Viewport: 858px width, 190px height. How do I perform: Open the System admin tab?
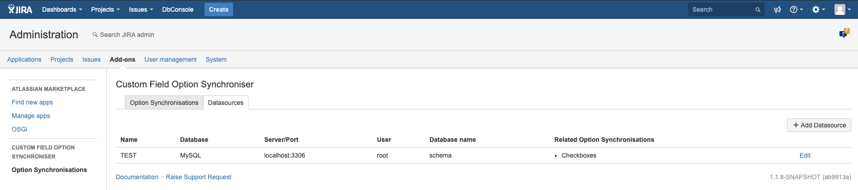point(216,59)
